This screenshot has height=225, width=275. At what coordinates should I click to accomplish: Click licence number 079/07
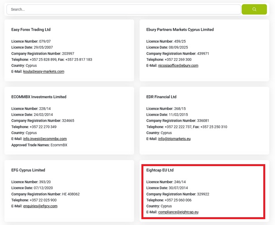click(x=45, y=41)
